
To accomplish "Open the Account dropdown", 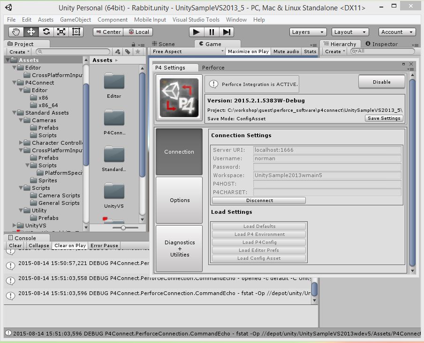I will (397, 32).
